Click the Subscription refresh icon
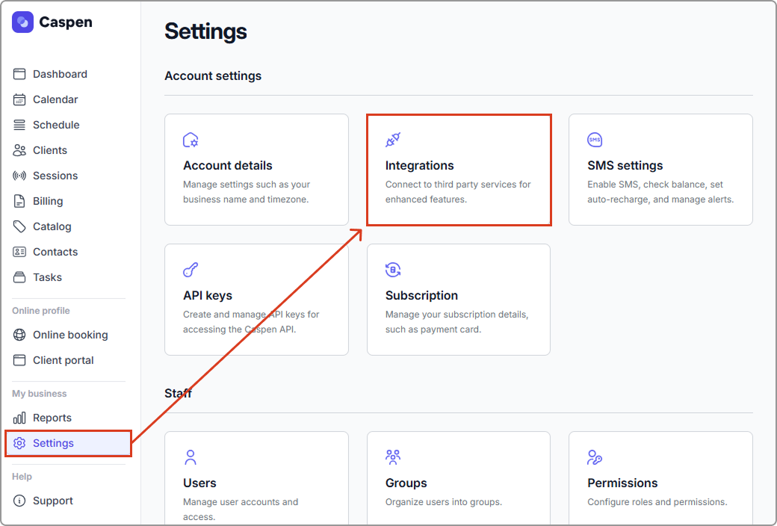777x526 pixels. [393, 270]
